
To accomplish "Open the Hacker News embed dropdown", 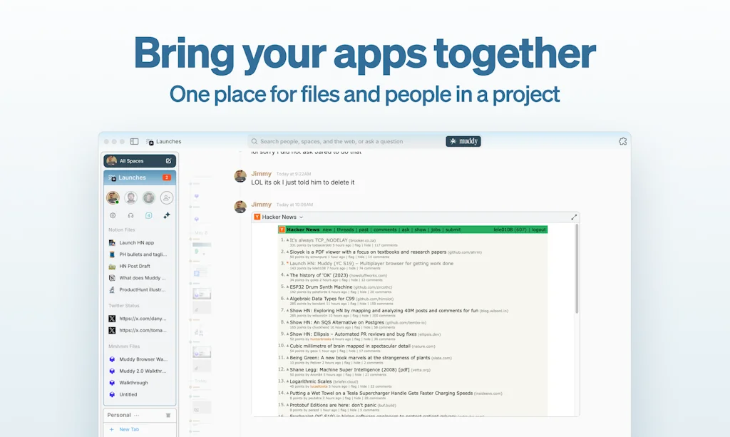I will tap(301, 217).
